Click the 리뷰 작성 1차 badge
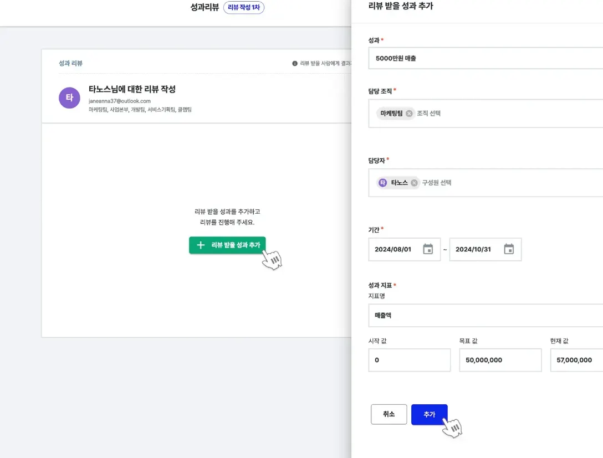Viewport: 603px width, 458px height. 243,8
